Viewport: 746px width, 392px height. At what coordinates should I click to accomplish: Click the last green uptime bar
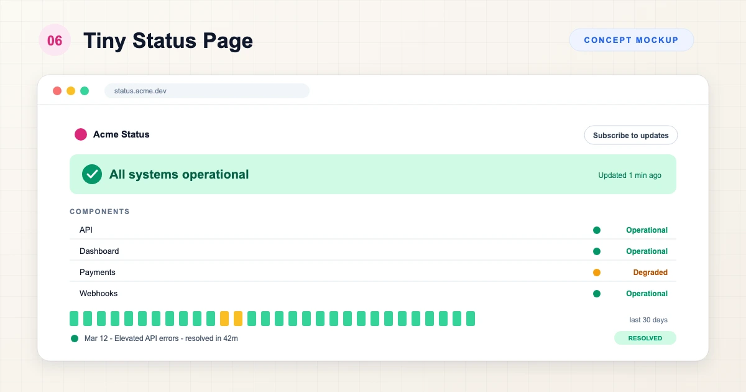[471, 319]
